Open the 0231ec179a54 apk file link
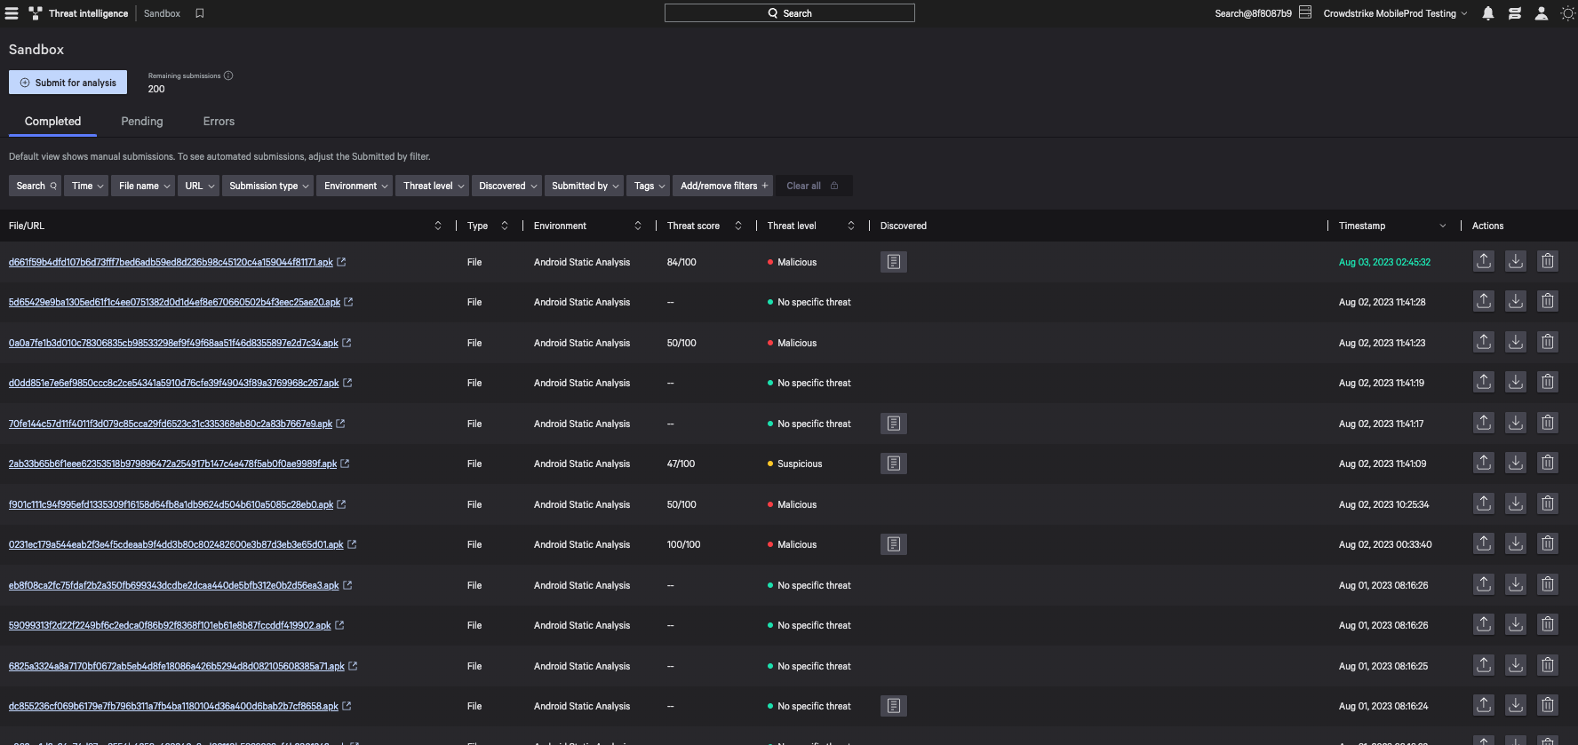Screen dimensions: 1578x745 coord(176,544)
